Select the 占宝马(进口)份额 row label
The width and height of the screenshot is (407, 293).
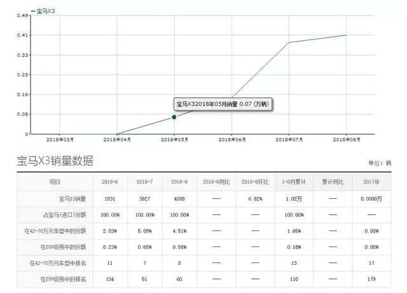point(65,215)
